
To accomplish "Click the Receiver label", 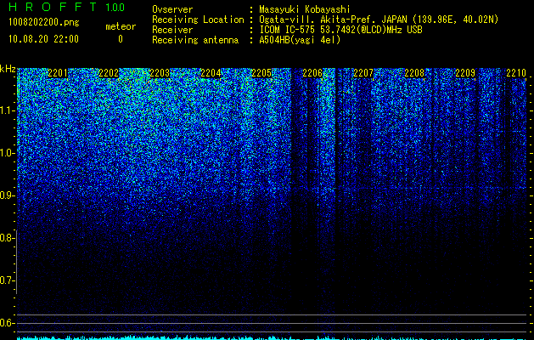I will click(172, 30).
